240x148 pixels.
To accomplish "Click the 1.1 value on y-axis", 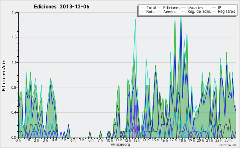I will tap(14, 62).
